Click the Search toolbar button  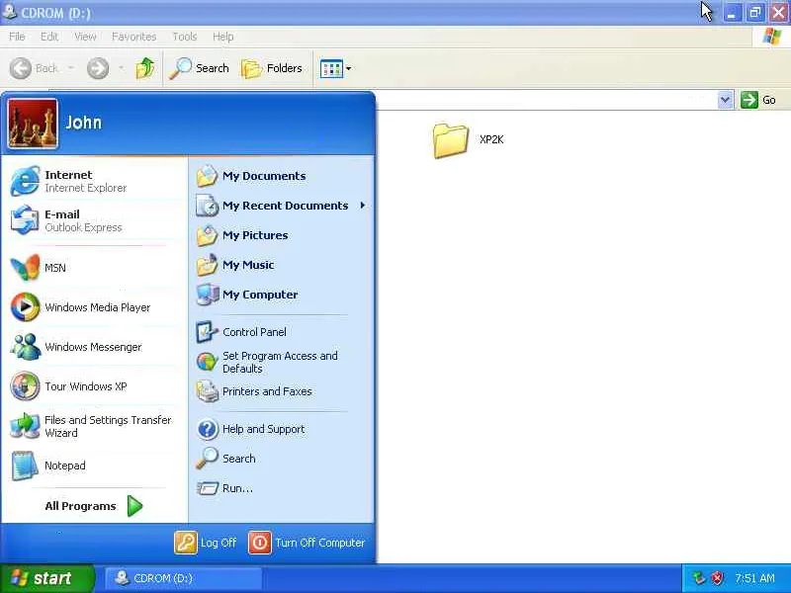pyautogui.click(x=200, y=68)
